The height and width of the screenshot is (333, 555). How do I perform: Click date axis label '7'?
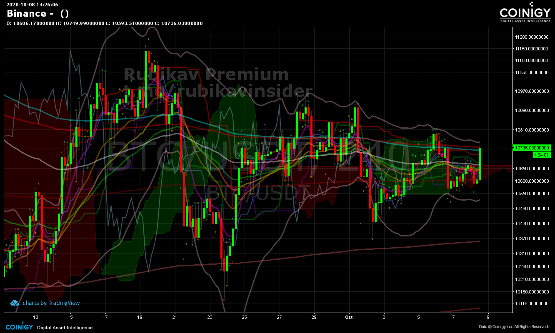coord(453,316)
